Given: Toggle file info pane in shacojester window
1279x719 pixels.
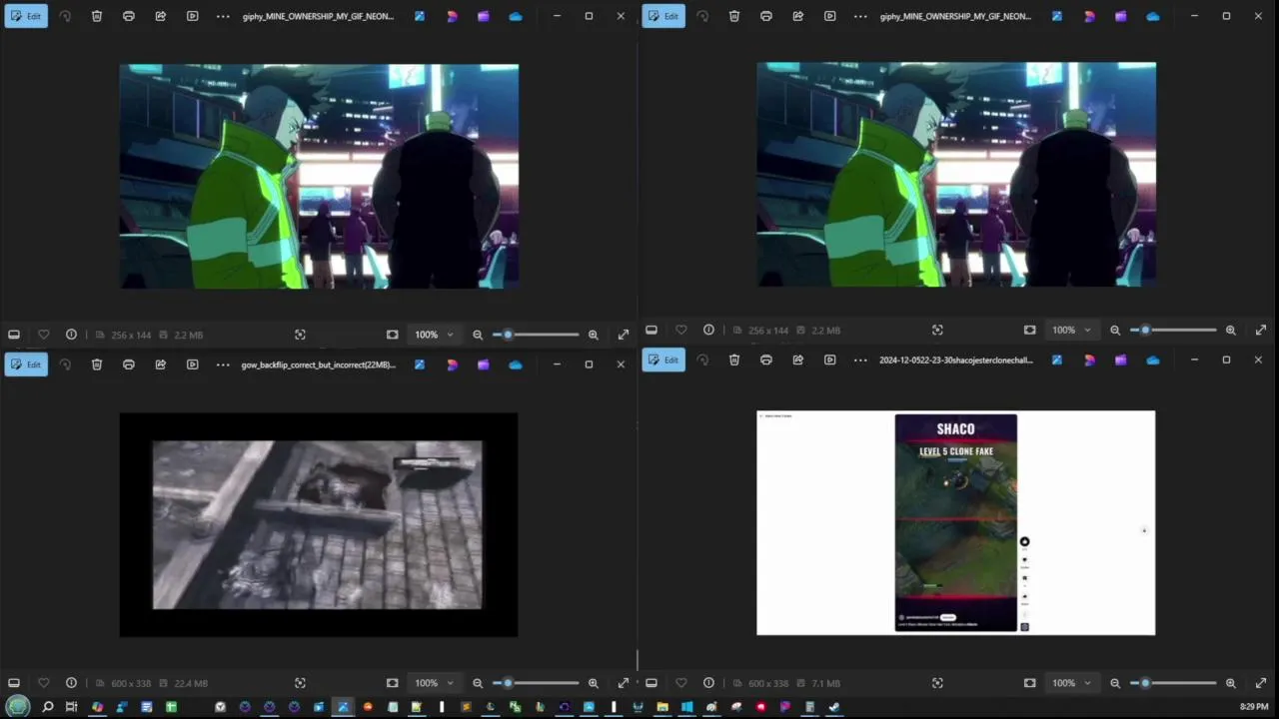Looking at the screenshot, I should tap(708, 683).
